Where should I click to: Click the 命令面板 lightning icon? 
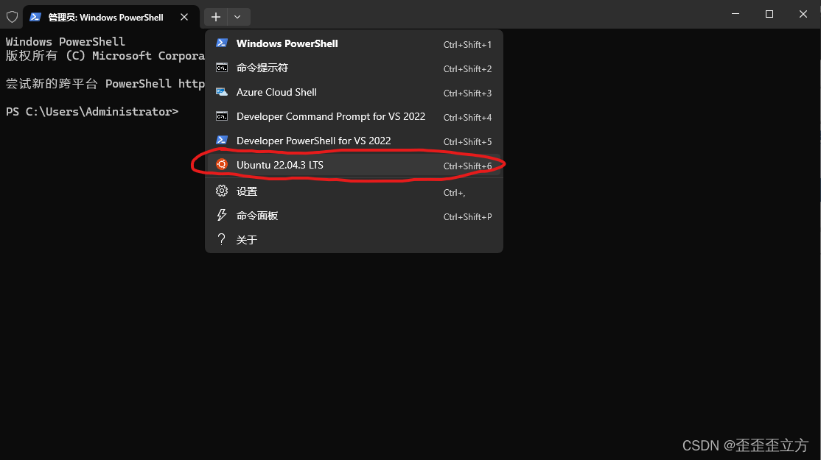(x=221, y=215)
